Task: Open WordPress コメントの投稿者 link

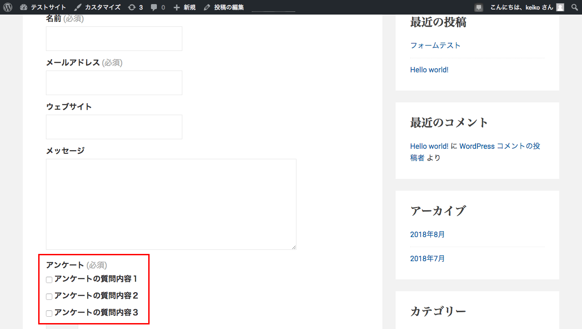Action: coord(475,152)
